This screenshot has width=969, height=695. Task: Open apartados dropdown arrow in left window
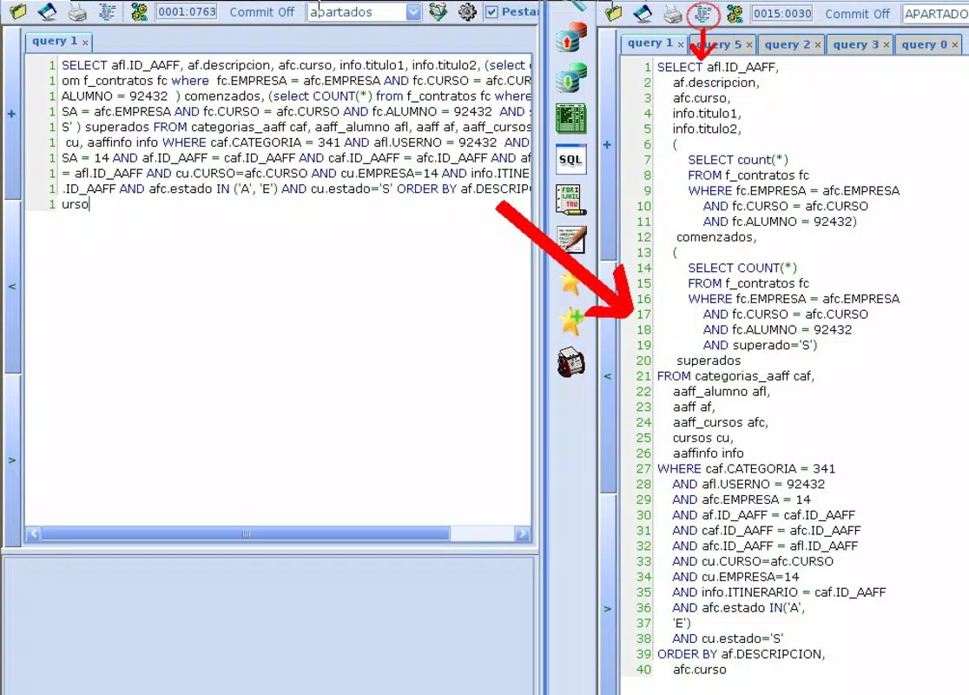pos(412,12)
